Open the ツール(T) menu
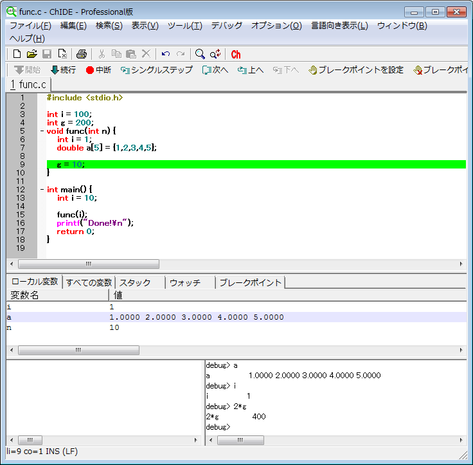The width and height of the screenshot is (473, 465). coord(185,26)
